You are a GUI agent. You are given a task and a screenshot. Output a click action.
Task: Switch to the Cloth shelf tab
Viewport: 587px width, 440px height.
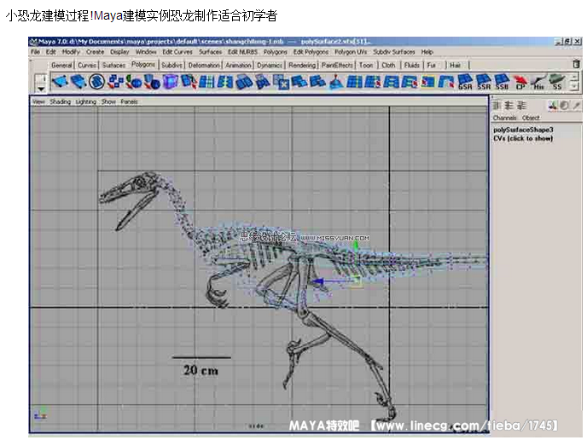388,65
